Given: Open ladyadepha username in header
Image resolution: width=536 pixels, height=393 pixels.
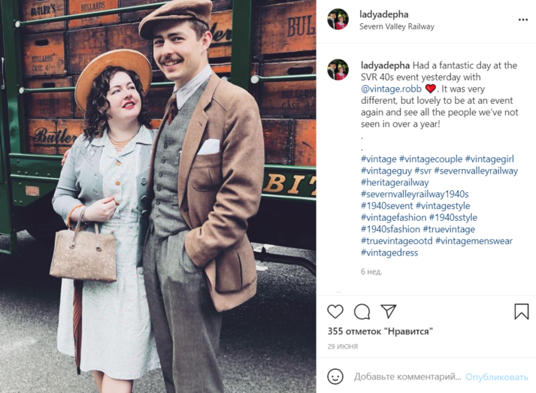Looking at the screenshot, I should (x=384, y=14).
